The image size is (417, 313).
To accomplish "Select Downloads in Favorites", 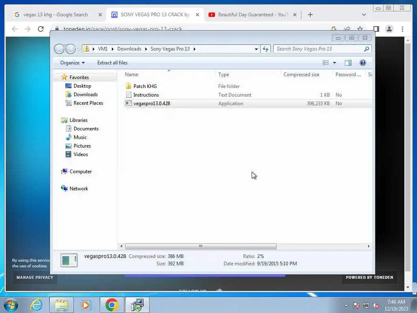I will [x=86, y=95].
